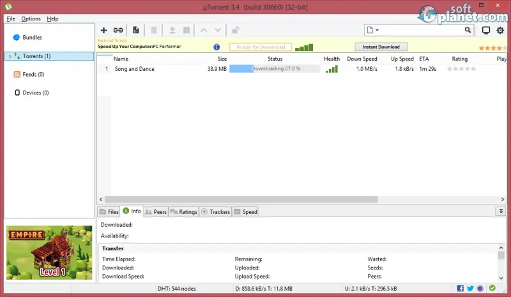This screenshot has height=297, width=511.
Task: Switch to the Peers tab
Action: 156,212
